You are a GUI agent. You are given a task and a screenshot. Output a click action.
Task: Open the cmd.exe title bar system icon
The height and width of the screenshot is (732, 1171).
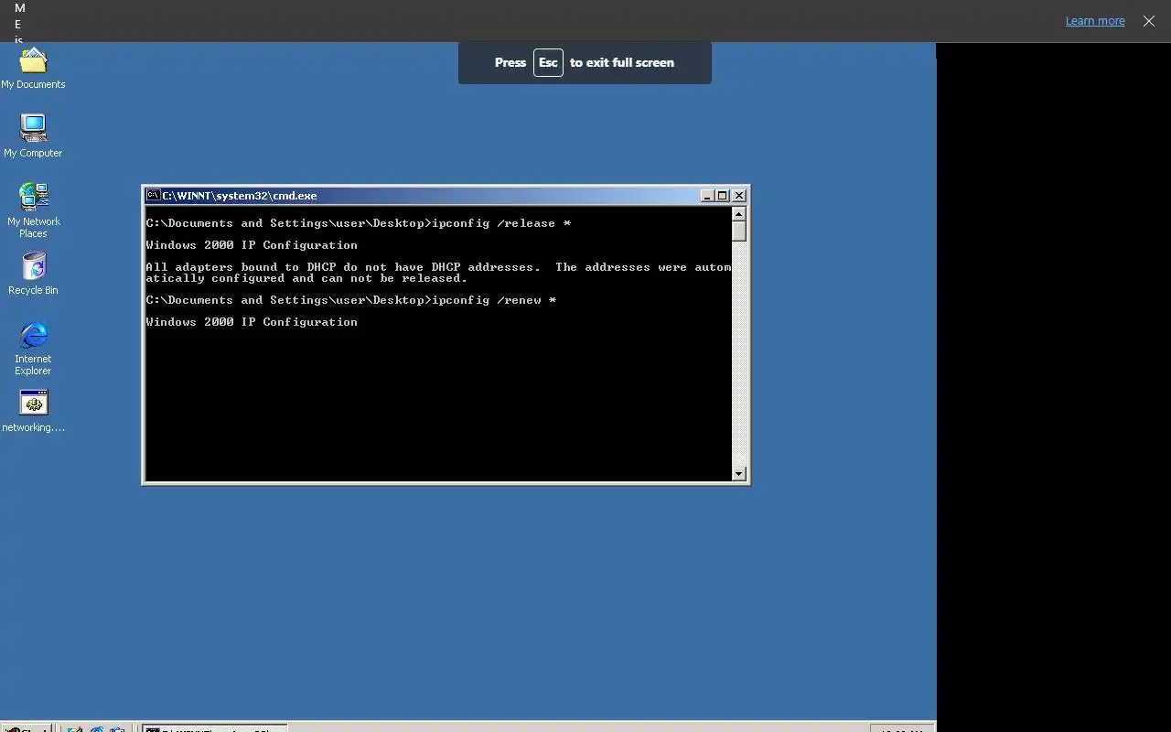tap(154, 195)
